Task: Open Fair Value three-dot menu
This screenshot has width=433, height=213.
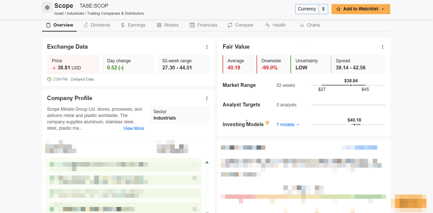Action: pyautogui.click(x=383, y=47)
